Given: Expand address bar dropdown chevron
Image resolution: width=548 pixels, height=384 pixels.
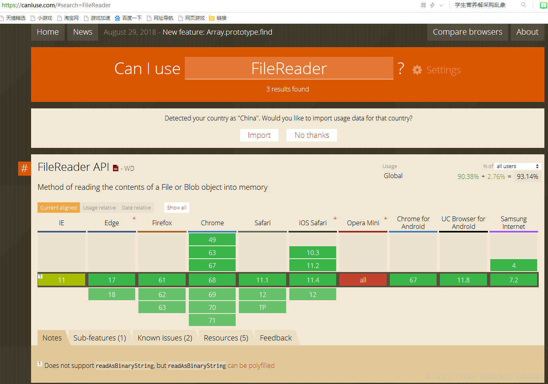Looking at the screenshot, I should [441, 5].
